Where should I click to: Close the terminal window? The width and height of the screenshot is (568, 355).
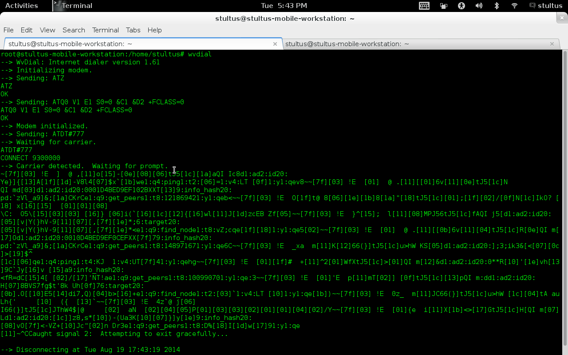pos(562,18)
